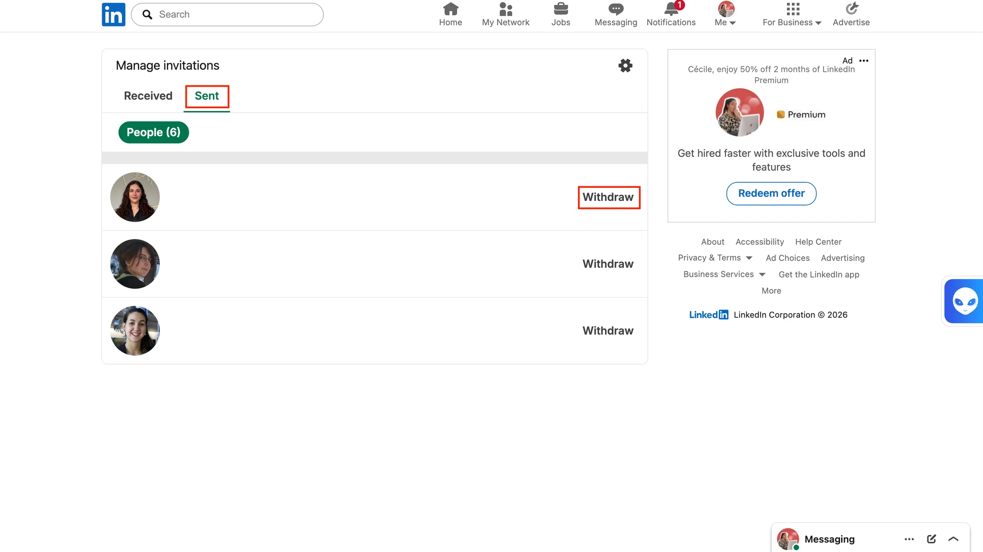Open invitation settings gear icon
The width and height of the screenshot is (983, 552).
coord(625,65)
